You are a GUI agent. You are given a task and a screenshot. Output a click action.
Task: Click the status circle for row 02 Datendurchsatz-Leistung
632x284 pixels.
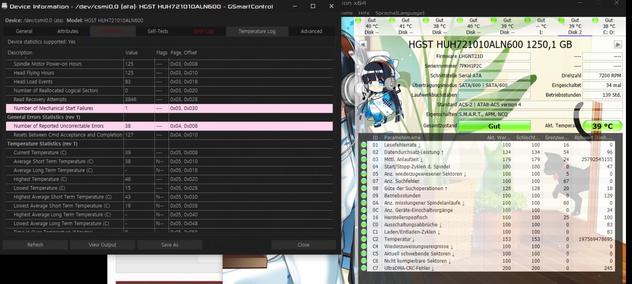coord(363,152)
